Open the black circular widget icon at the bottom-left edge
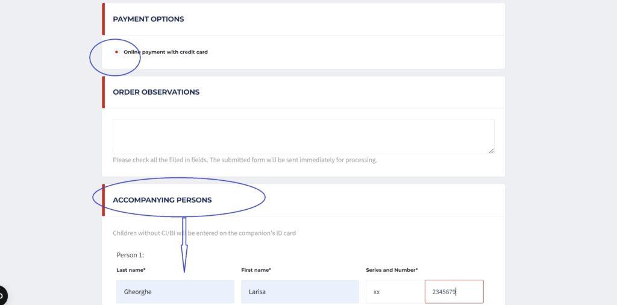Viewport: 617px width, 305px height. click(2, 295)
